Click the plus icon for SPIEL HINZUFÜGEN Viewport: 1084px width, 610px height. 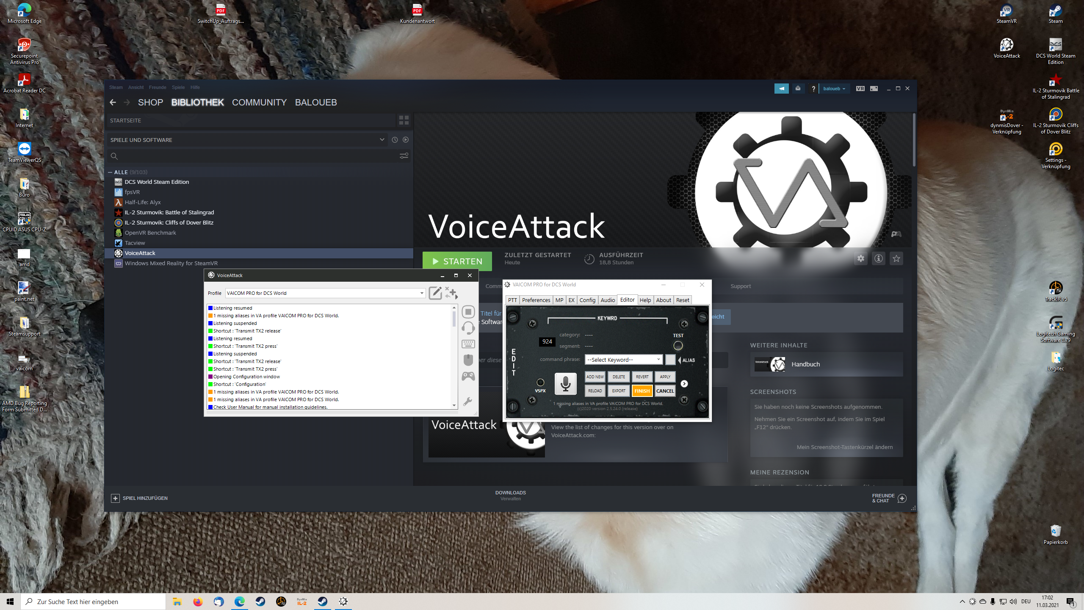[x=115, y=498]
